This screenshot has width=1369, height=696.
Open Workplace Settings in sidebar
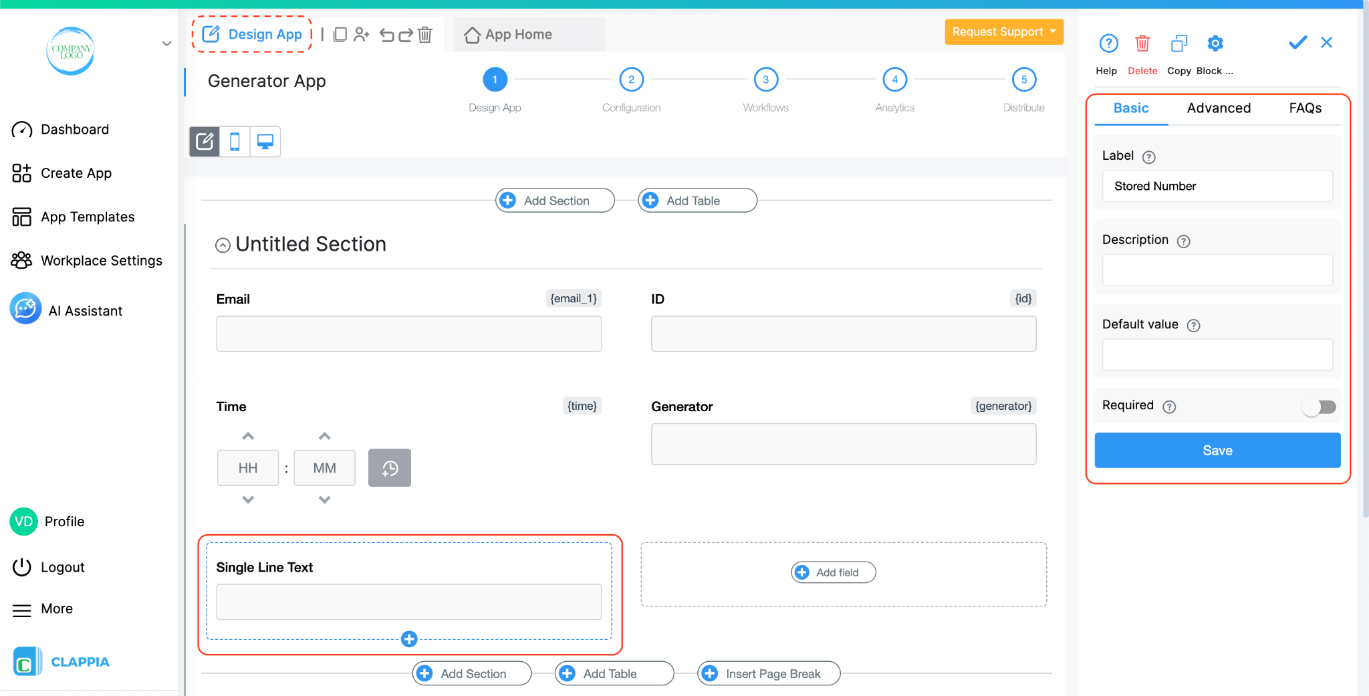[x=87, y=261]
